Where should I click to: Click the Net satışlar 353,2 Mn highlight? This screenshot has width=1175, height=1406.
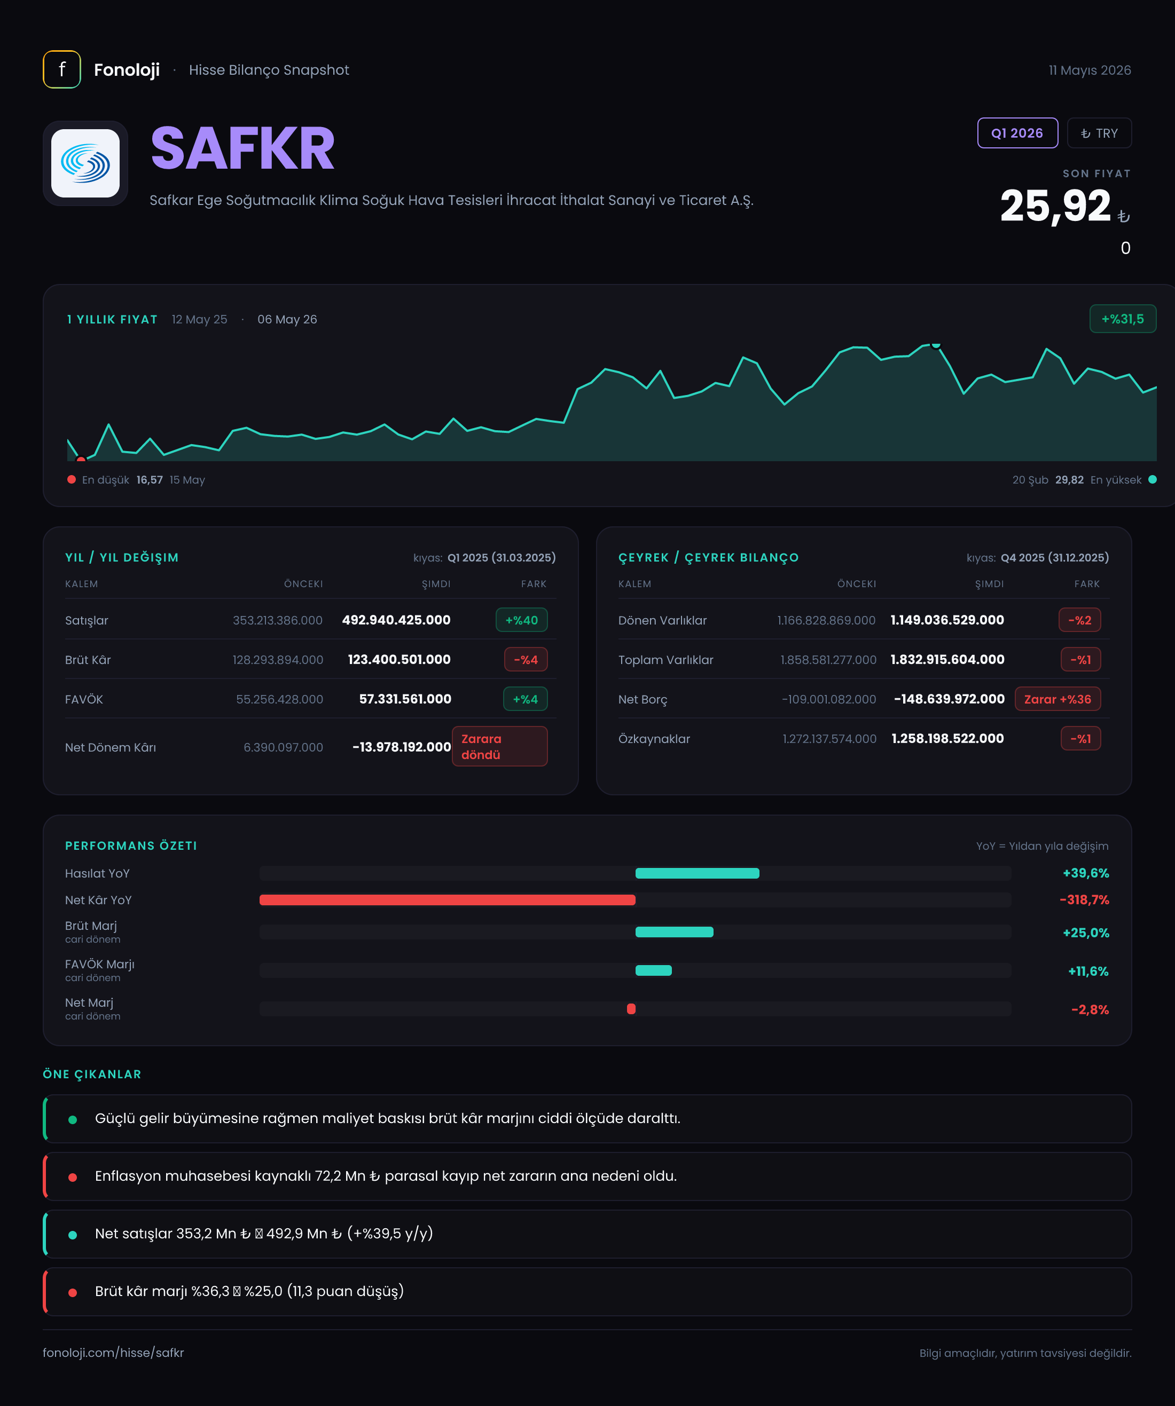pos(587,1234)
